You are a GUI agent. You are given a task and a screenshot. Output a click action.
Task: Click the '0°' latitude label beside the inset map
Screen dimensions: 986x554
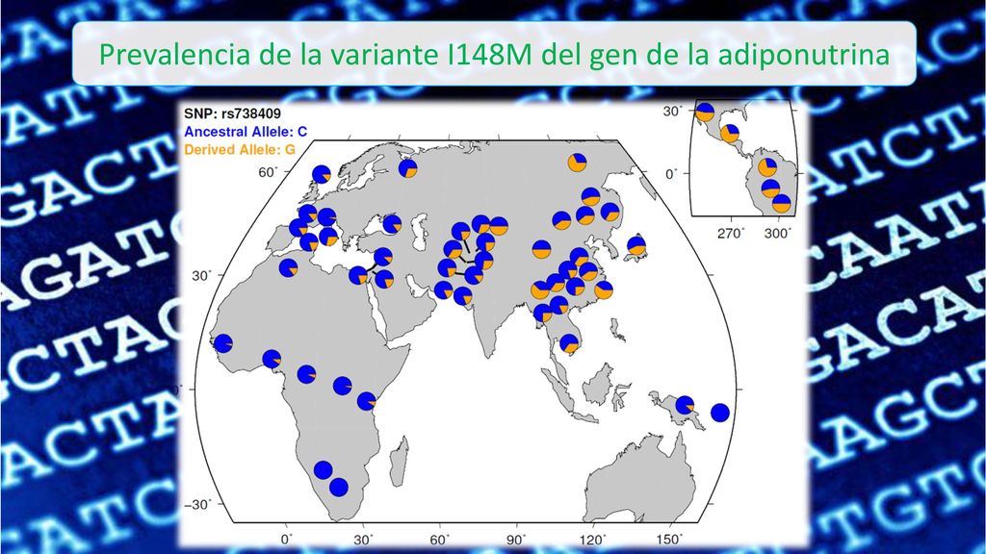(673, 173)
